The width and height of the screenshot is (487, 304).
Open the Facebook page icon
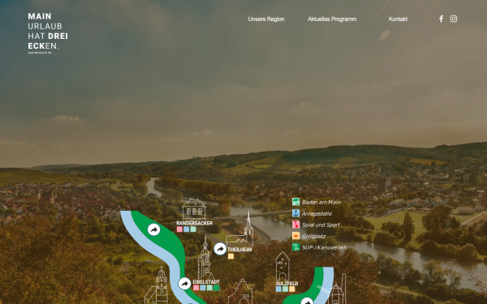tap(441, 19)
